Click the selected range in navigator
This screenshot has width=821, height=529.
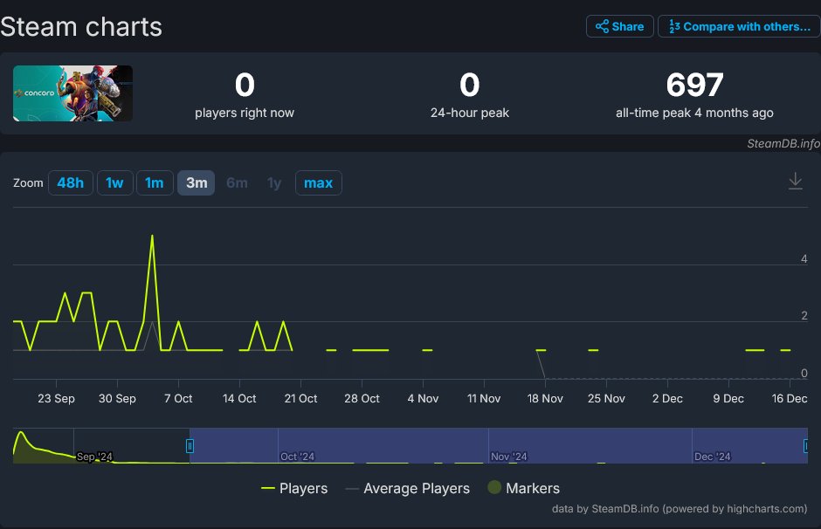click(x=498, y=445)
